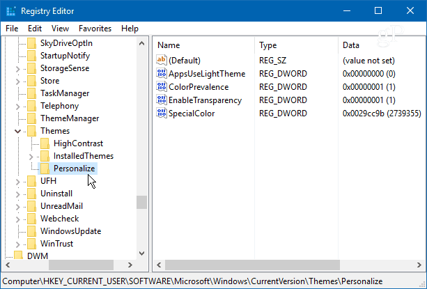The width and height of the screenshot is (427, 289).
Task: Expand the WinTrust key
Action: [17, 244]
